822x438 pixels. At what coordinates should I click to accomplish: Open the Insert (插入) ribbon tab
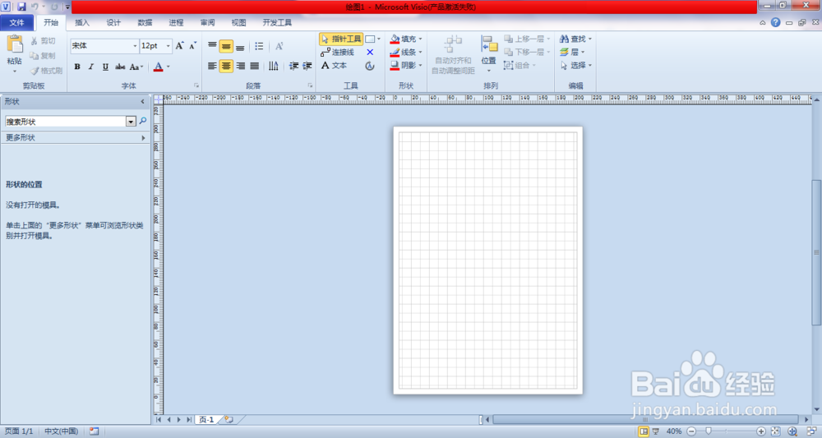click(x=82, y=22)
